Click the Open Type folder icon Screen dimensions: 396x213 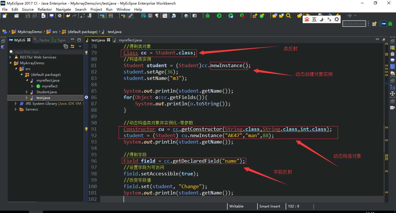(x=274, y=16)
